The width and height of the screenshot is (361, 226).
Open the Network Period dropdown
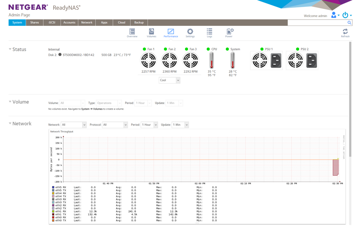tap(149, 125)
